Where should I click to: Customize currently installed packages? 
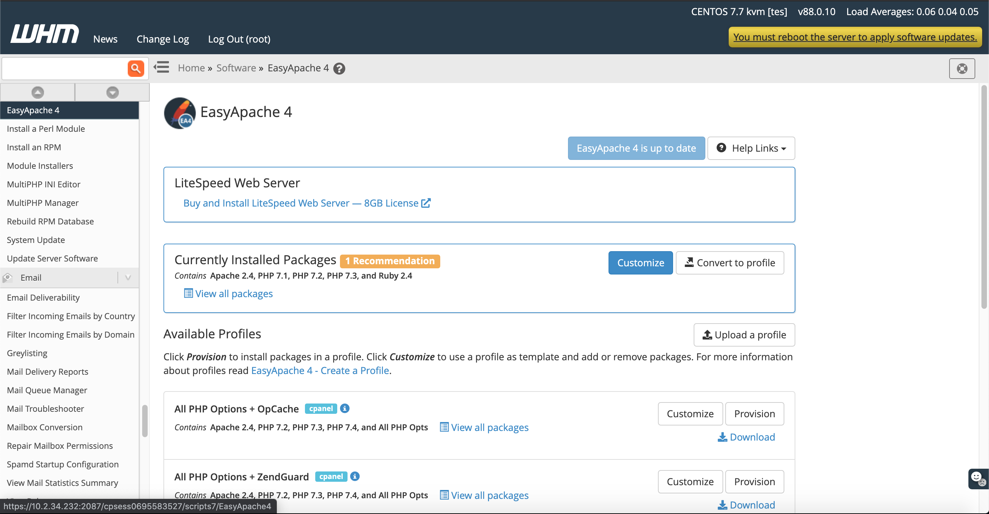(640, 263)
